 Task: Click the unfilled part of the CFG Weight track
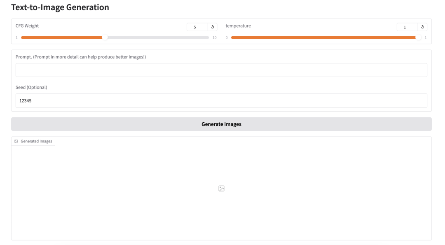coord(157,37)
